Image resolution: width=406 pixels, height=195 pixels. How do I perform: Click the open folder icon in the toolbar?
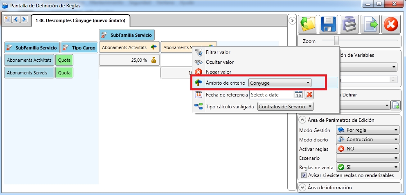pyautogui.click(x=308, y=24)
